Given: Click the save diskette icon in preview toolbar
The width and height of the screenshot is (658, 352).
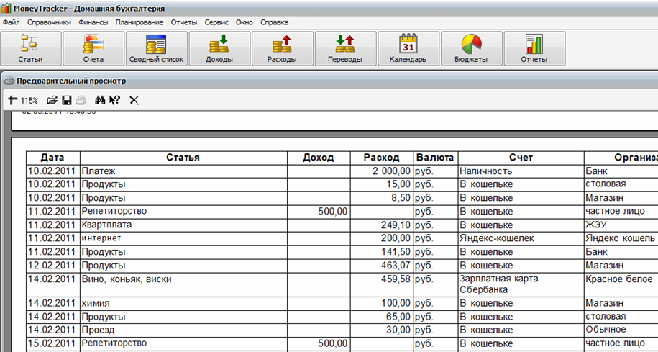Looking at the screenshot, I should coord(66,100).
